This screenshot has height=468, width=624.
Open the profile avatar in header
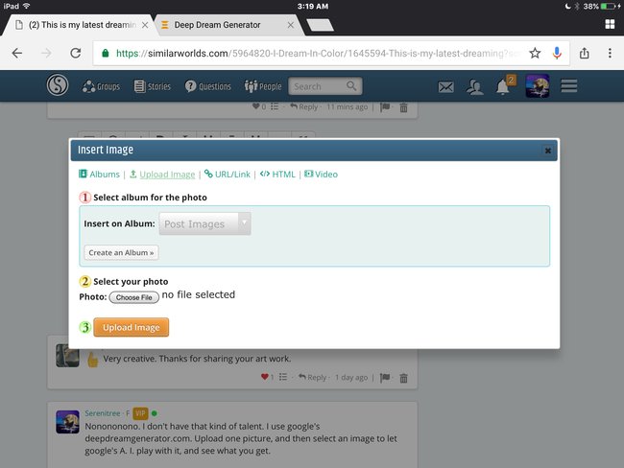538,86
